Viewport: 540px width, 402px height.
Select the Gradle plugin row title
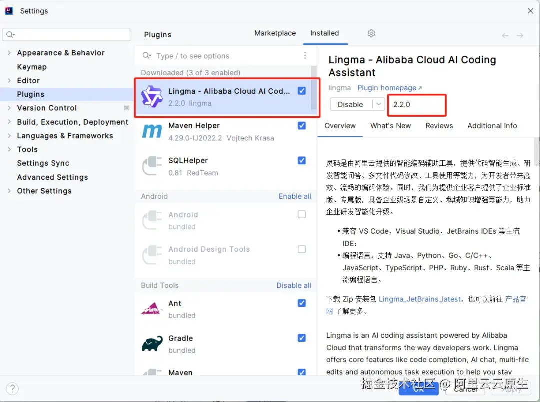pyautogui.click(x=181, y=338)
